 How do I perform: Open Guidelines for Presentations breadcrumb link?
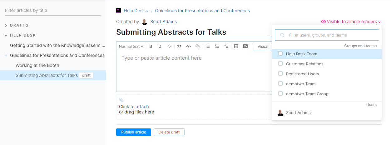202,11
